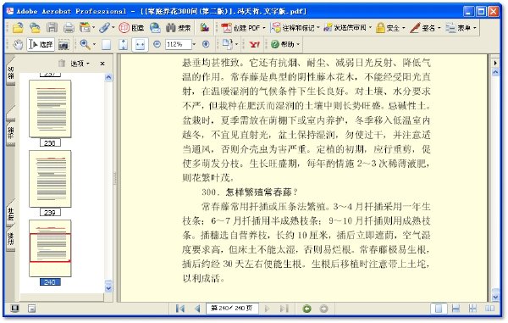Click the digital editions icon beside 搜索
Viewport: 508px width, 323px height.
tap(205, 28)
